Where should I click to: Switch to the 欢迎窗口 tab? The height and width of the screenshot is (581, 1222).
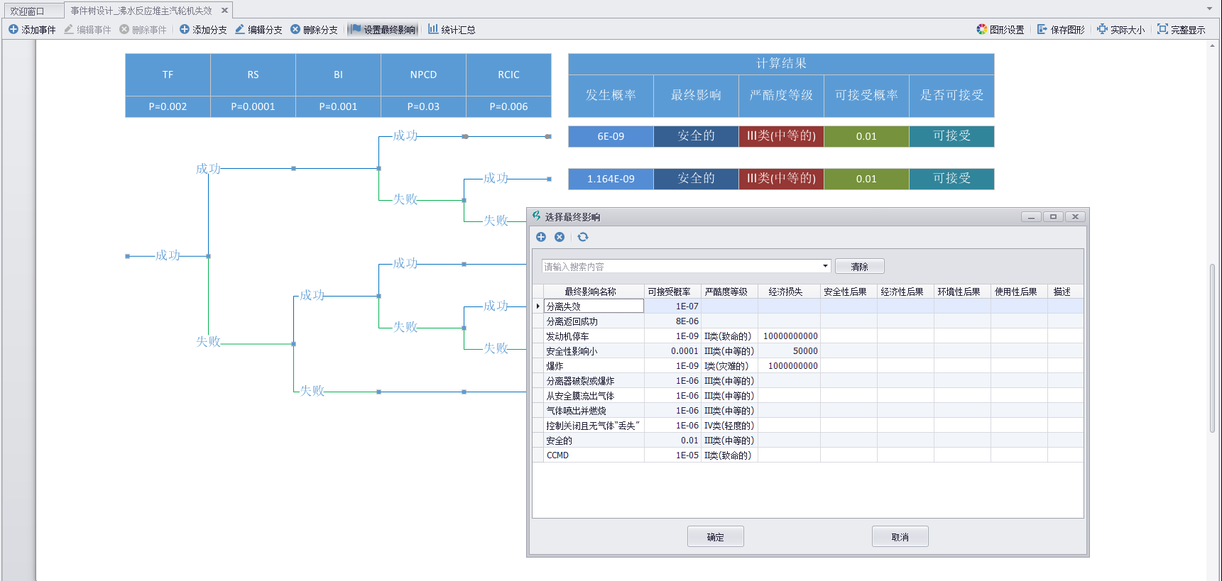click(x=27, y=11)
